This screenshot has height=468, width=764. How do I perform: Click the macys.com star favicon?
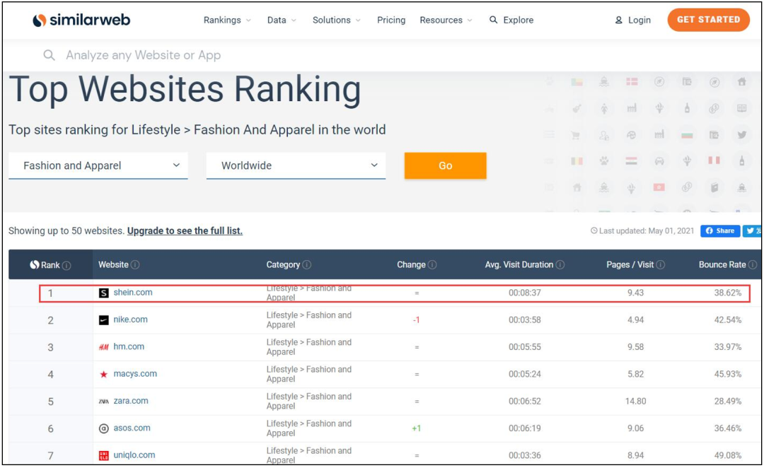[104, 375]
